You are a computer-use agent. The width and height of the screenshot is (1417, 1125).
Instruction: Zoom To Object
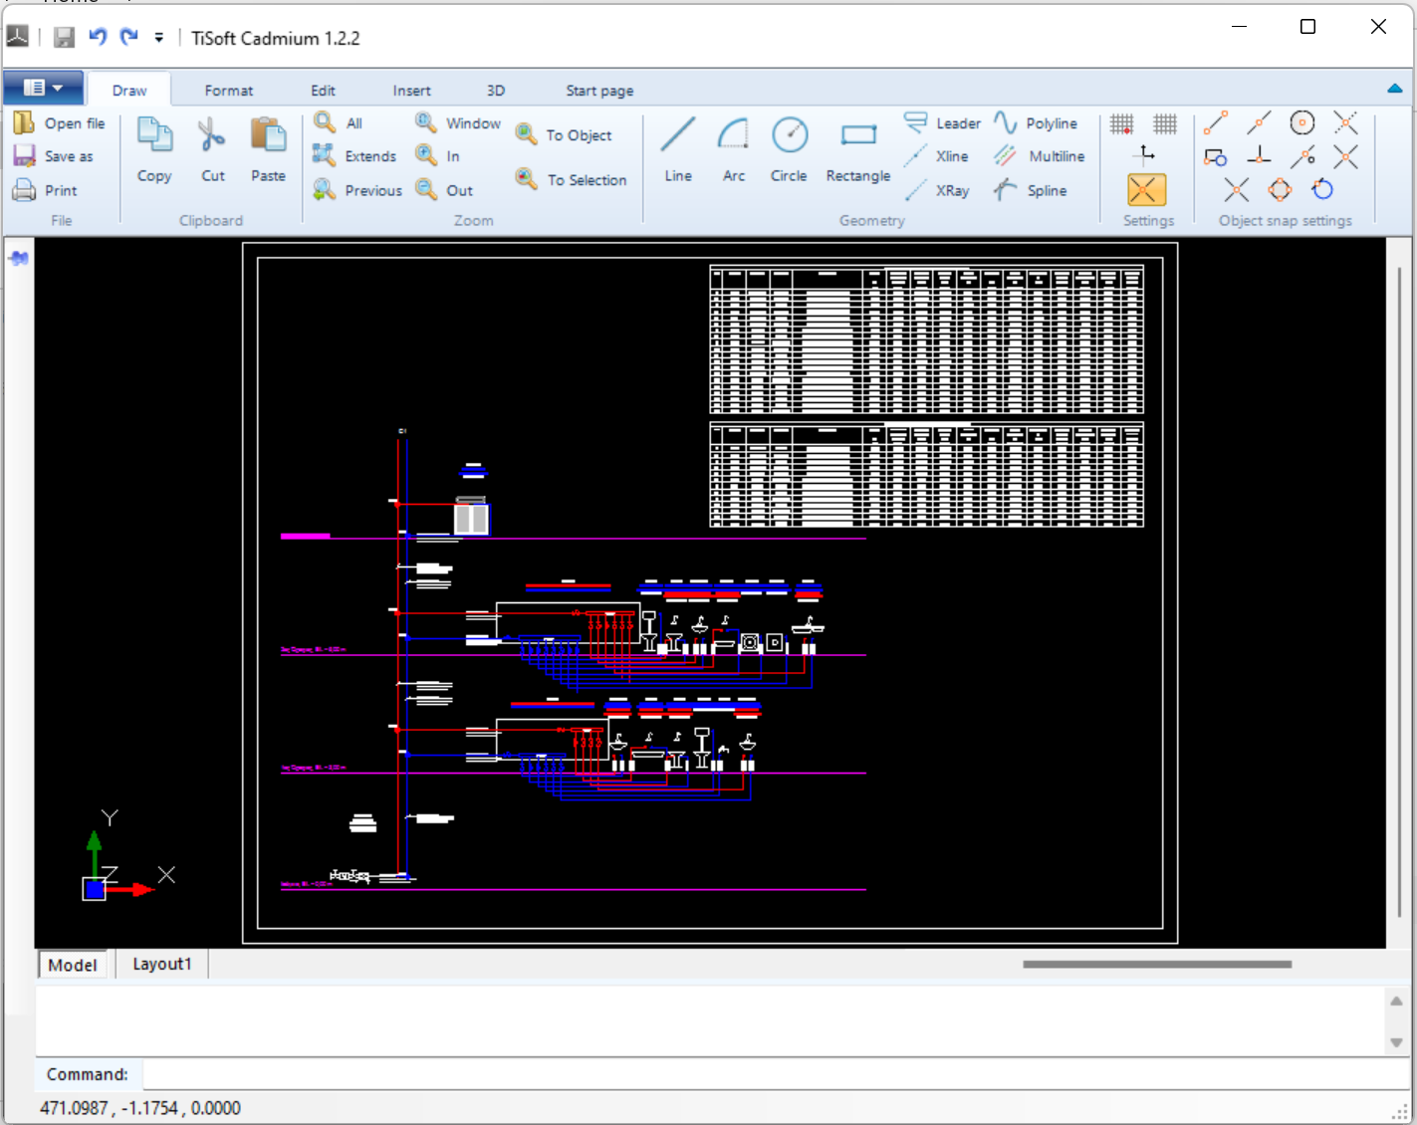click(x=564, y=135)
